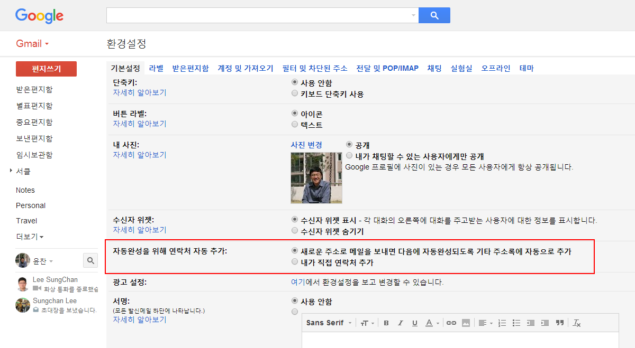Image resolution: width=635 pixels, height=348 pixels.
Task: Switch to the 받은편지함 settings tab
Action: (190, 68)
